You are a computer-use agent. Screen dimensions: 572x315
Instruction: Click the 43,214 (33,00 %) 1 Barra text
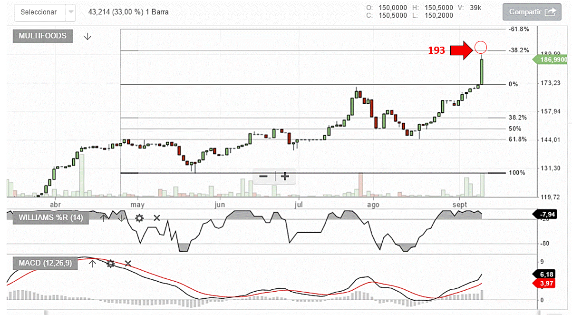click(x=128, y=12)
